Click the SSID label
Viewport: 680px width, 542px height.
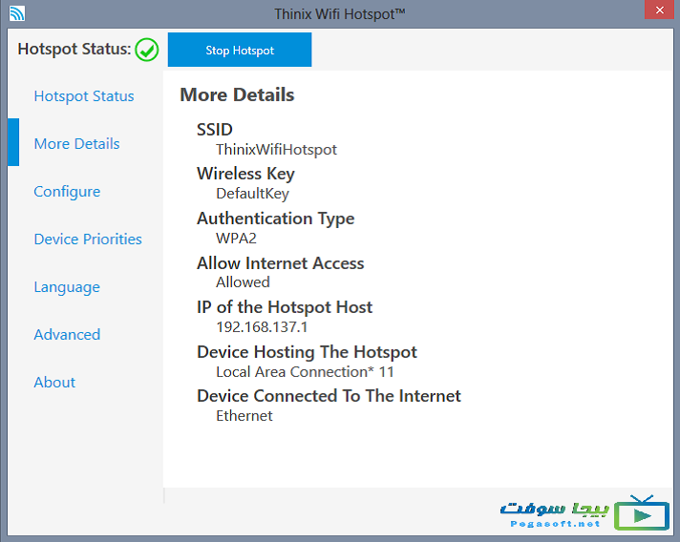[215, 130]
